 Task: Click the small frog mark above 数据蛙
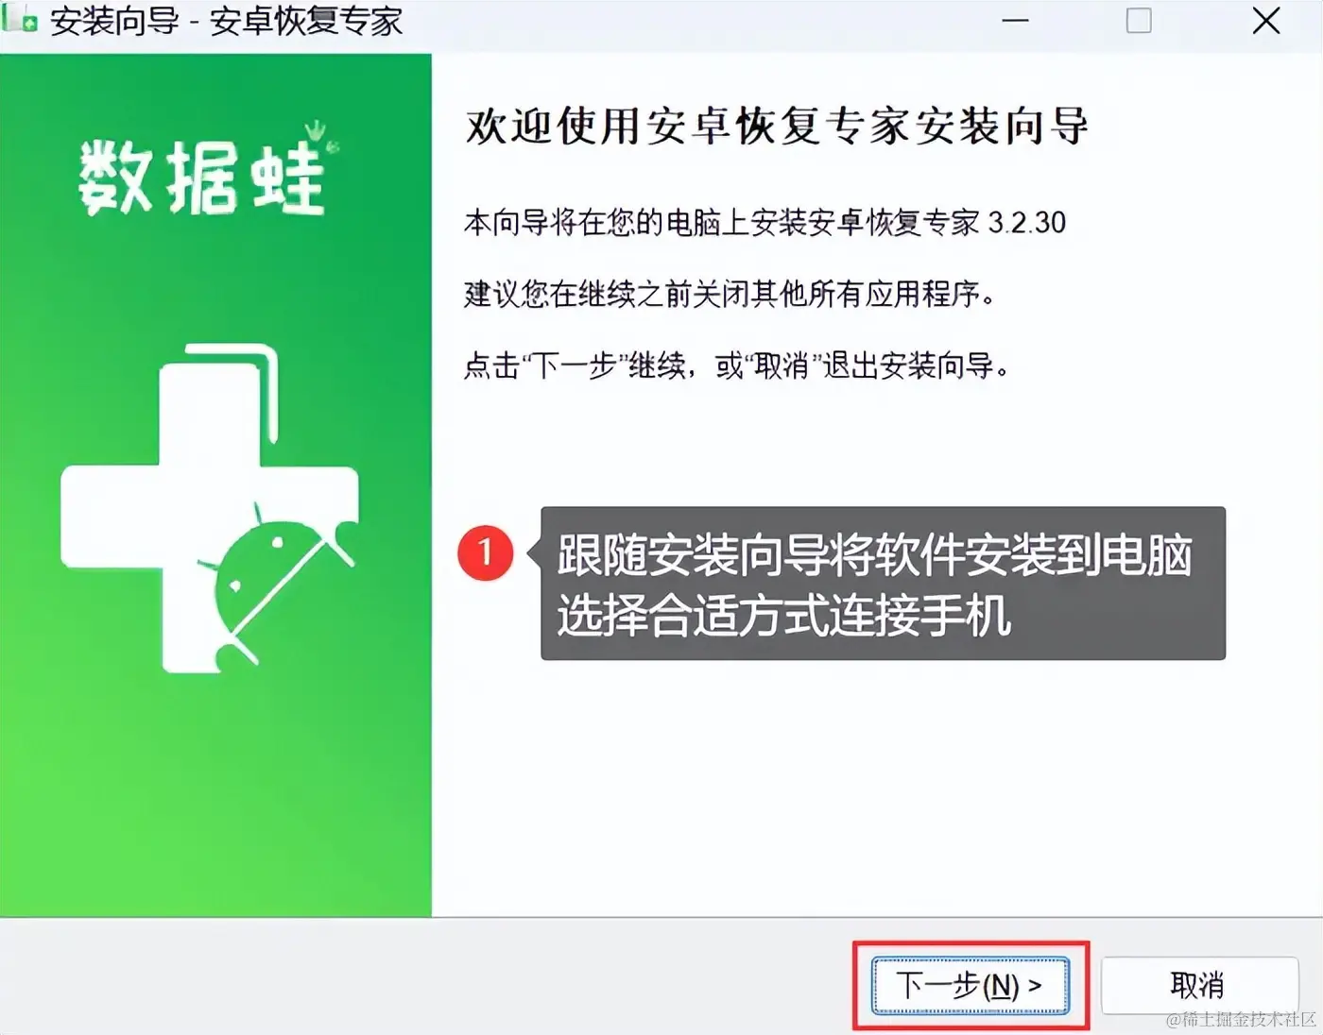tap(318, 134)
